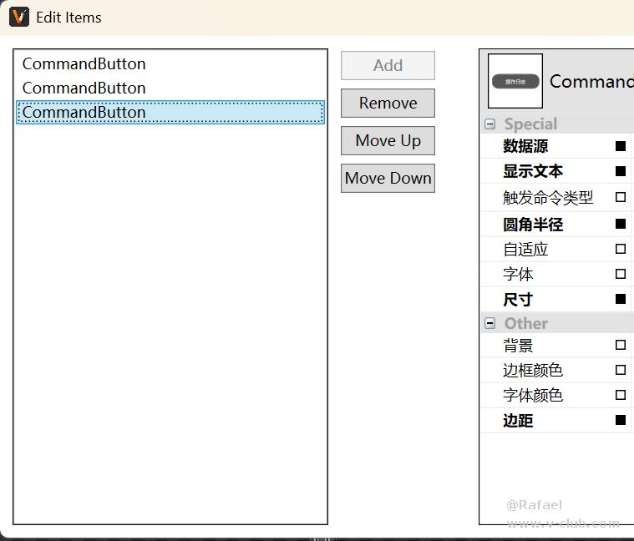Image resolution: width=634 pixels, height=541 pixels.
Task: Click the filled marker beside 圆角半径
Action: (621, 224)
